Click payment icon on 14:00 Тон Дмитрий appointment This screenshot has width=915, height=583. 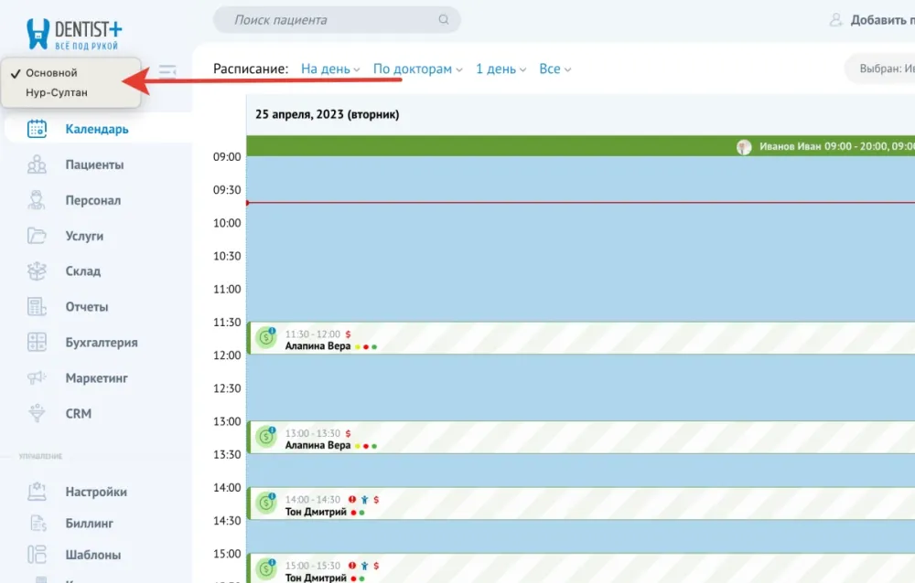point(266,503)
